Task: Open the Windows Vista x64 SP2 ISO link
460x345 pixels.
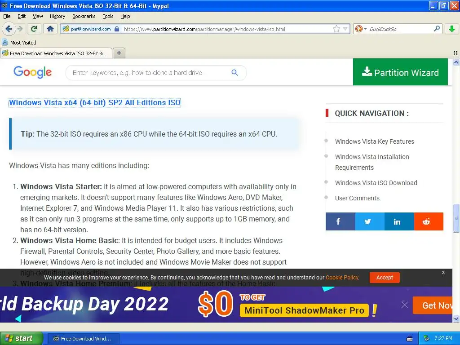Action: [95, 102]
